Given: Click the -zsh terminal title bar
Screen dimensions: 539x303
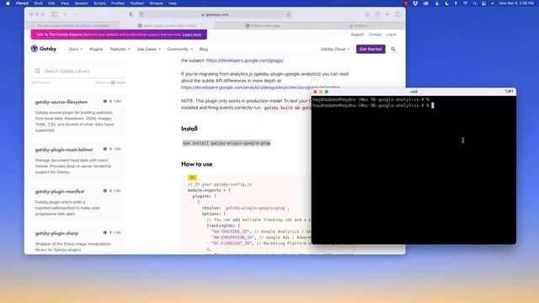Looking at the screenshot, I should 414,92.
